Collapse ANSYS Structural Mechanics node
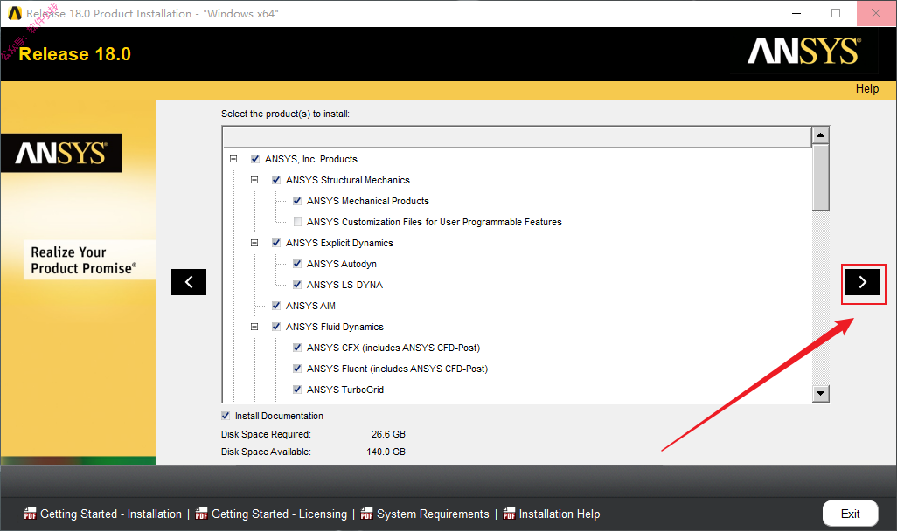This screenshot has height=531, width=897. (x=254, y=180)
